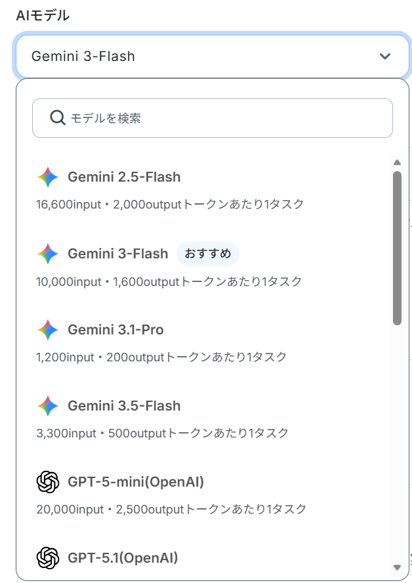Screen dimensions: 412x583
Task: Click the magnifier icon in the search box
Action: pos(58,118)
